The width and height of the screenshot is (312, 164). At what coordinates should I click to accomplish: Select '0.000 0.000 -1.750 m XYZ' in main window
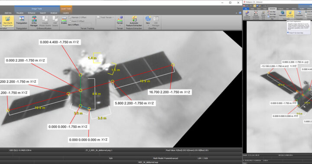click(x=68, y=126)
